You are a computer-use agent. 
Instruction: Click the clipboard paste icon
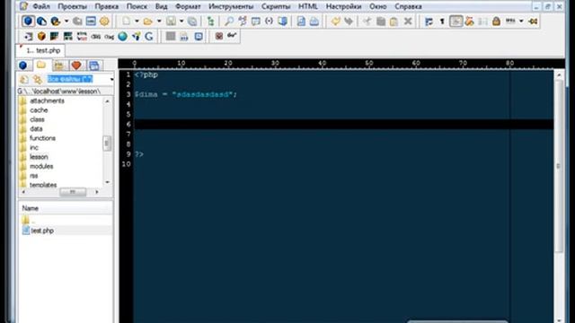tap(394, 22)
